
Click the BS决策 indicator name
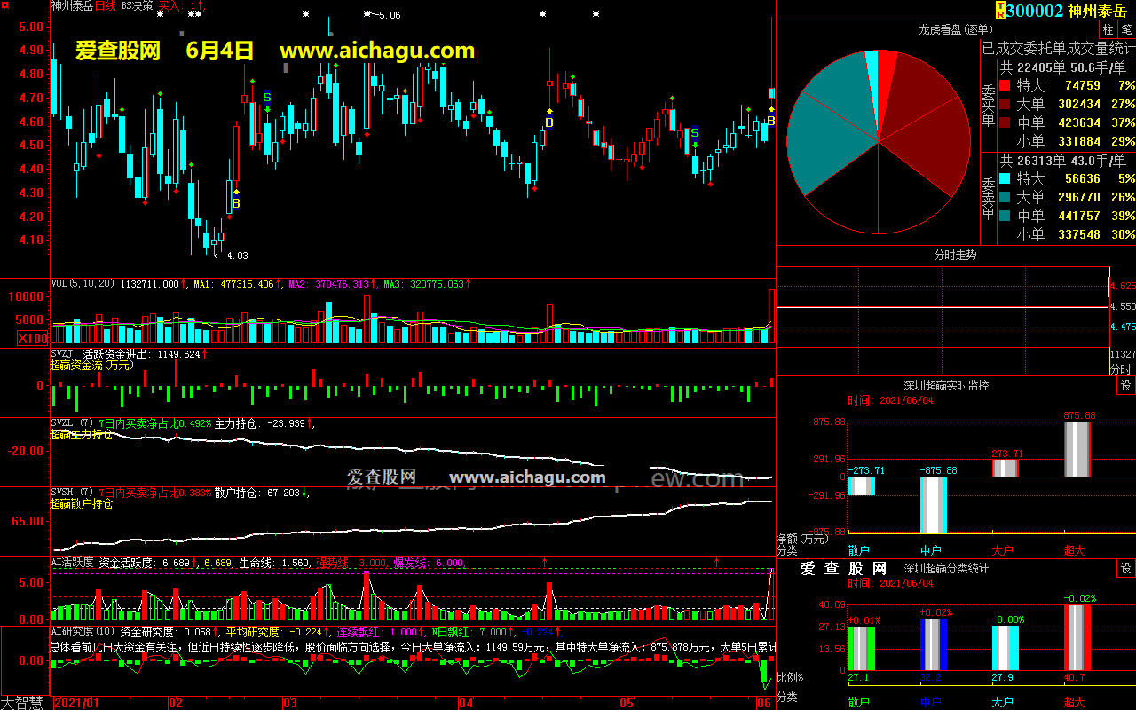click(x=137, y=5)
